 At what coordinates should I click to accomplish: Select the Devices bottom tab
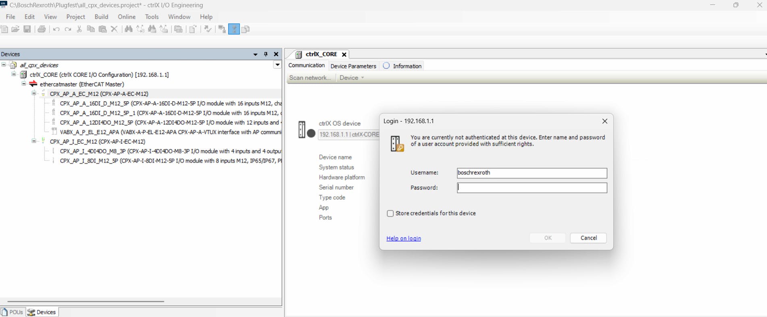click(x=42, y=312)
